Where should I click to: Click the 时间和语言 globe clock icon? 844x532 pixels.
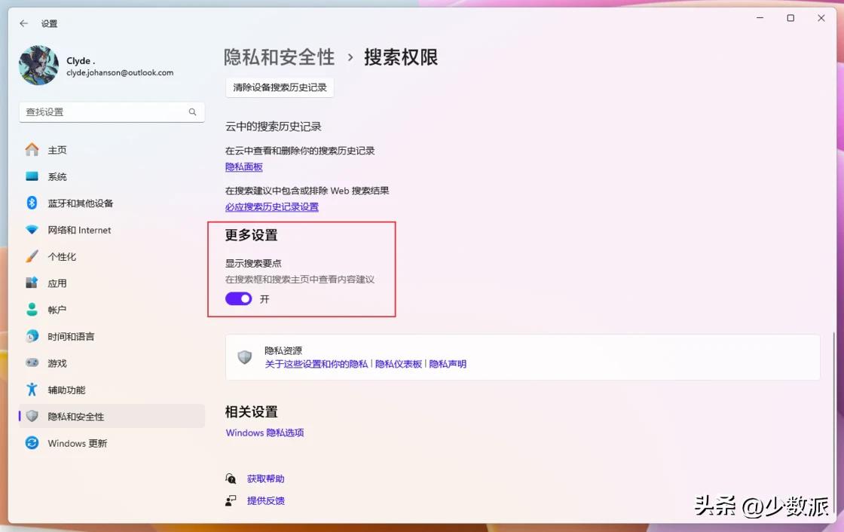[x=32, y=337]
